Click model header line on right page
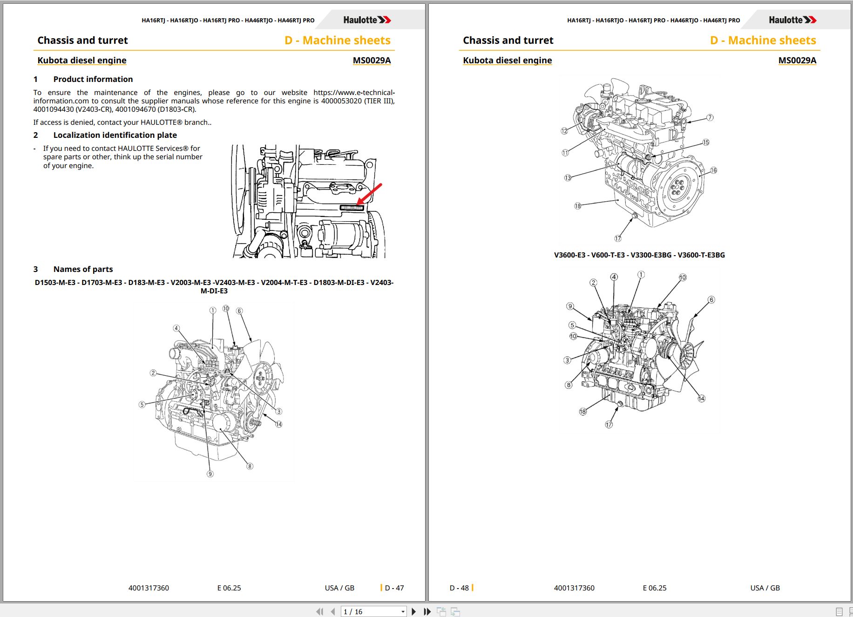853x617 pixels. [654, 20]
